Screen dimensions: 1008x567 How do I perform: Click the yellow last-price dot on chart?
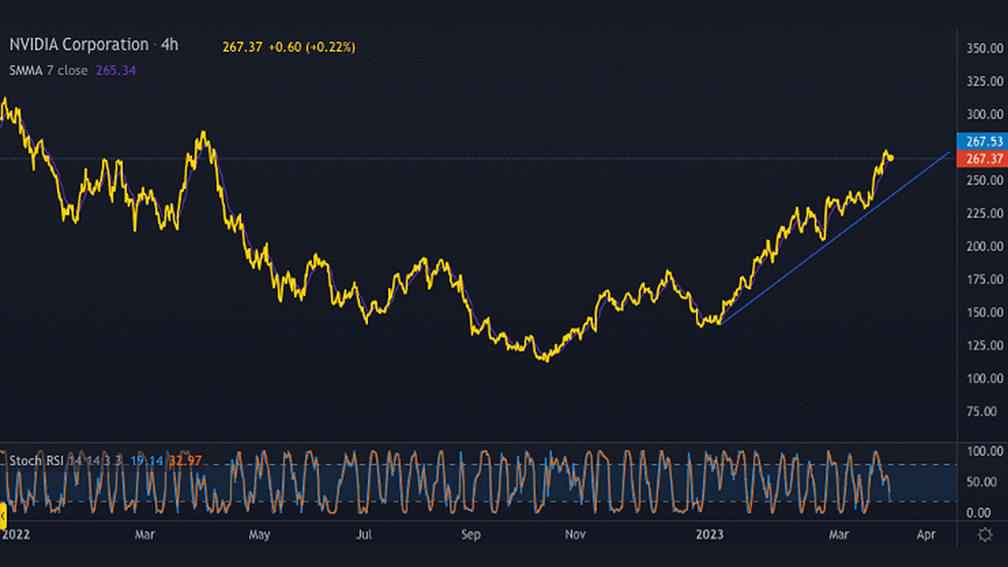pyautogui.click(x=890, y=158)
